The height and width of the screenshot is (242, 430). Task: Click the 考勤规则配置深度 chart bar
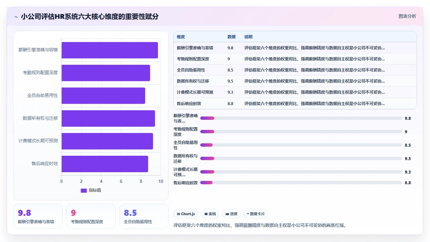click(105, 73)
